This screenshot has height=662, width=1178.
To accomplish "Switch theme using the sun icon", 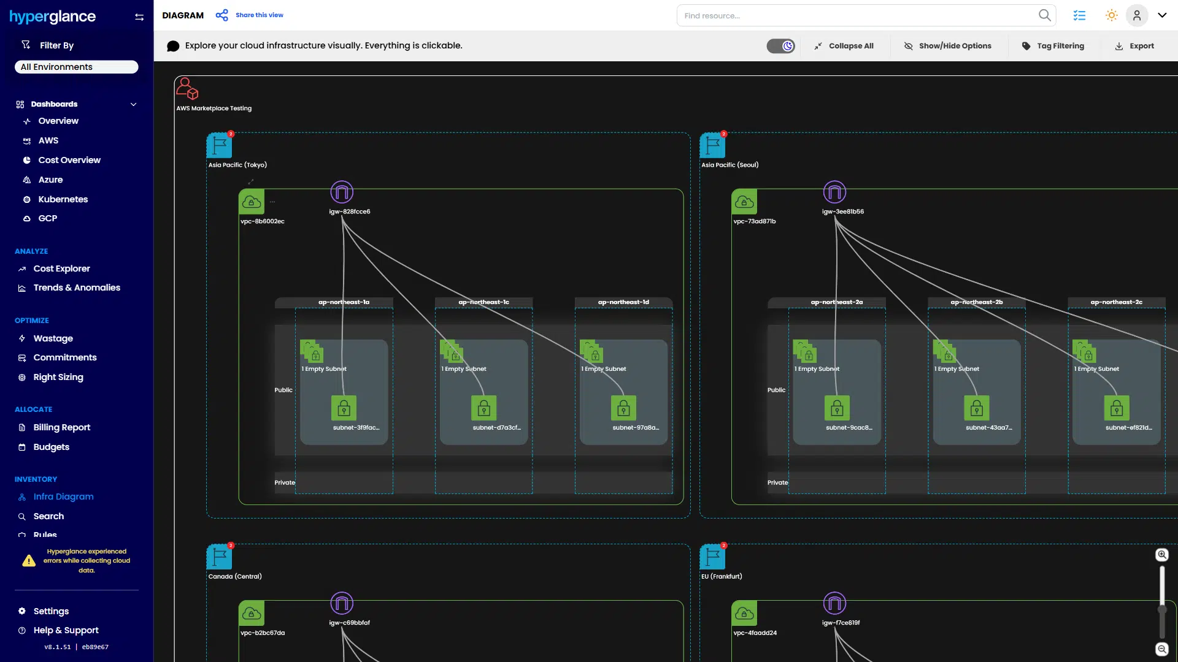I will point(1111,15).
